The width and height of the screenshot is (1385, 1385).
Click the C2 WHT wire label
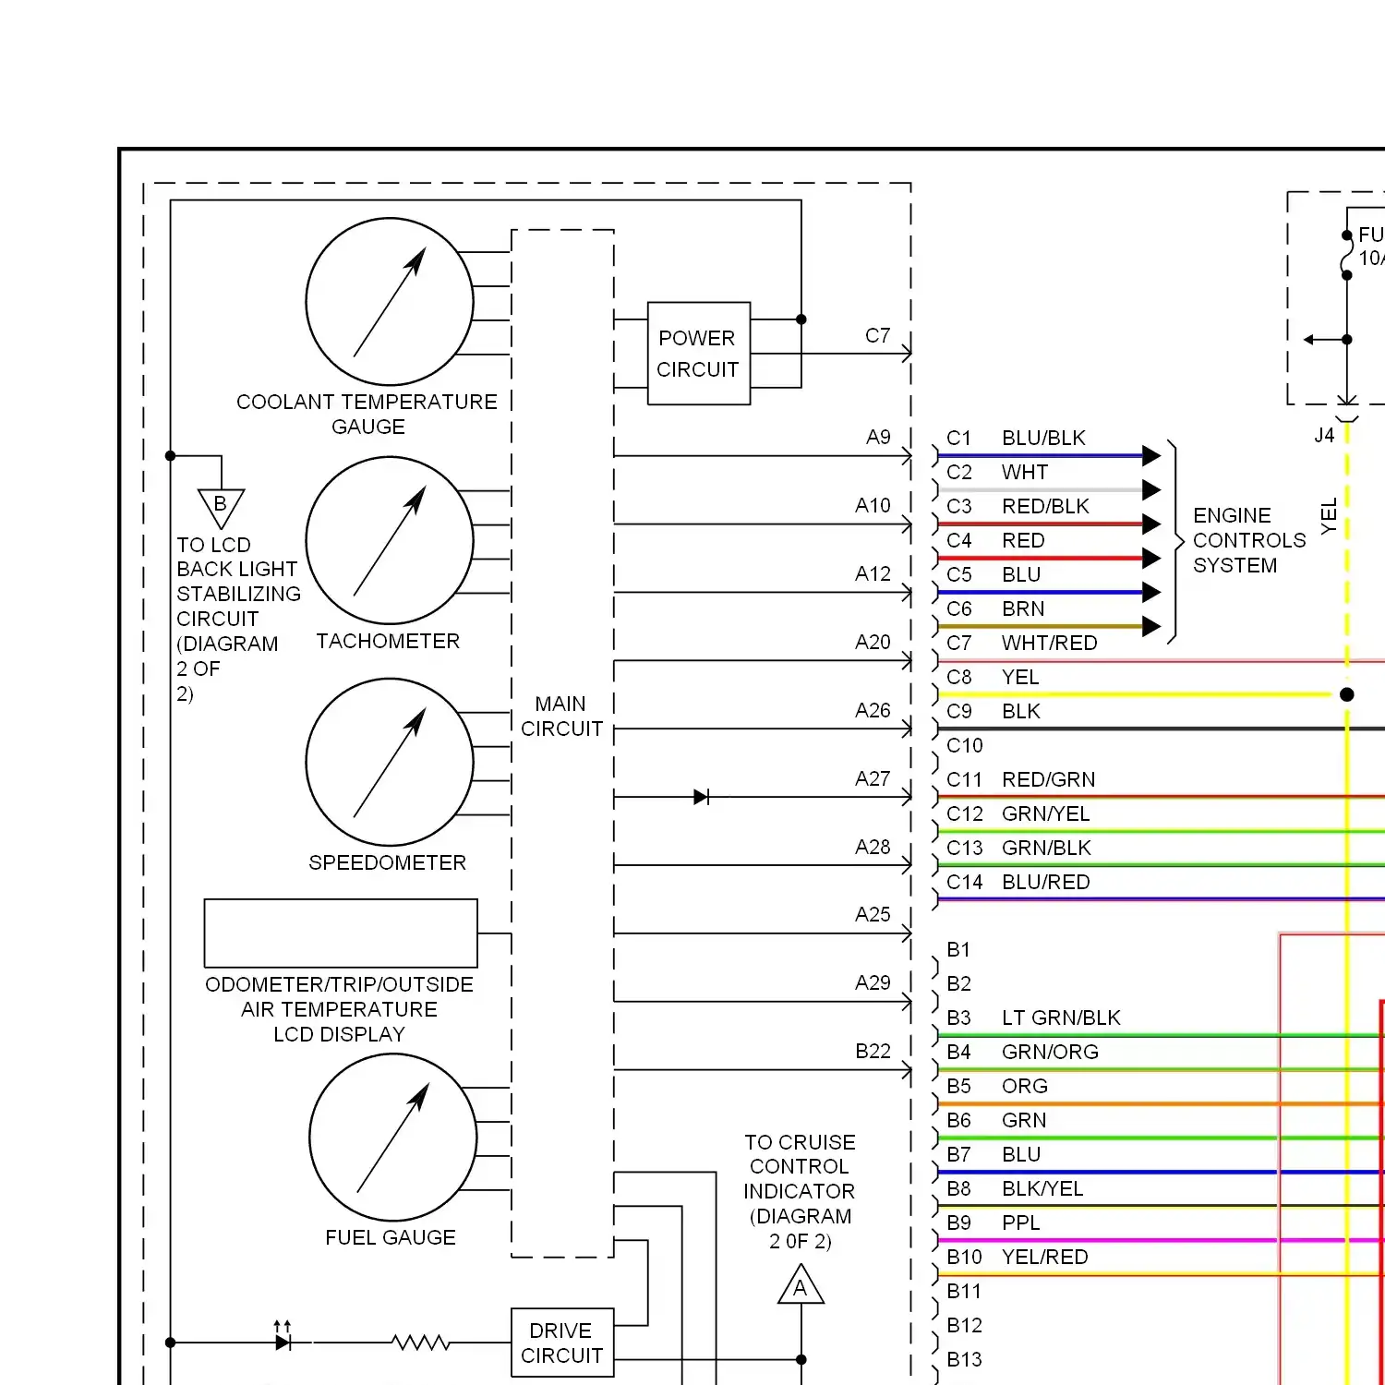[x=997, y=472]
